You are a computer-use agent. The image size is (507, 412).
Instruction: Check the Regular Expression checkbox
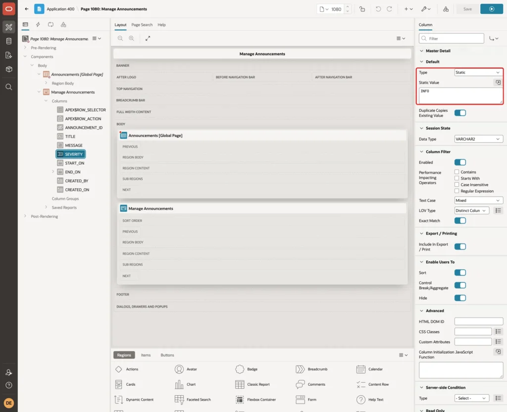(456, 191)
